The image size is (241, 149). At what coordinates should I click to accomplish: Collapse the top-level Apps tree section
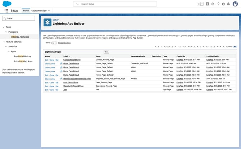(4, 27)
